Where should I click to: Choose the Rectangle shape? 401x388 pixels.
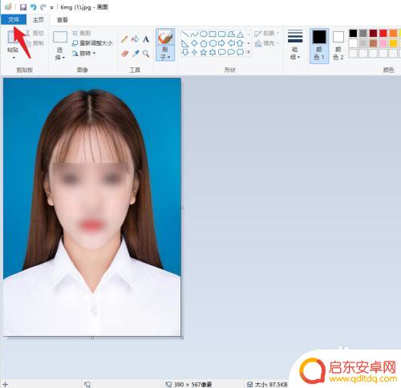pos(213,34)
